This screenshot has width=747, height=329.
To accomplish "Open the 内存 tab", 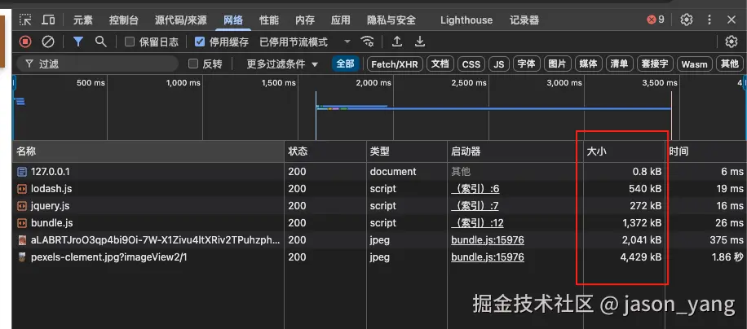I will (305, 20).
